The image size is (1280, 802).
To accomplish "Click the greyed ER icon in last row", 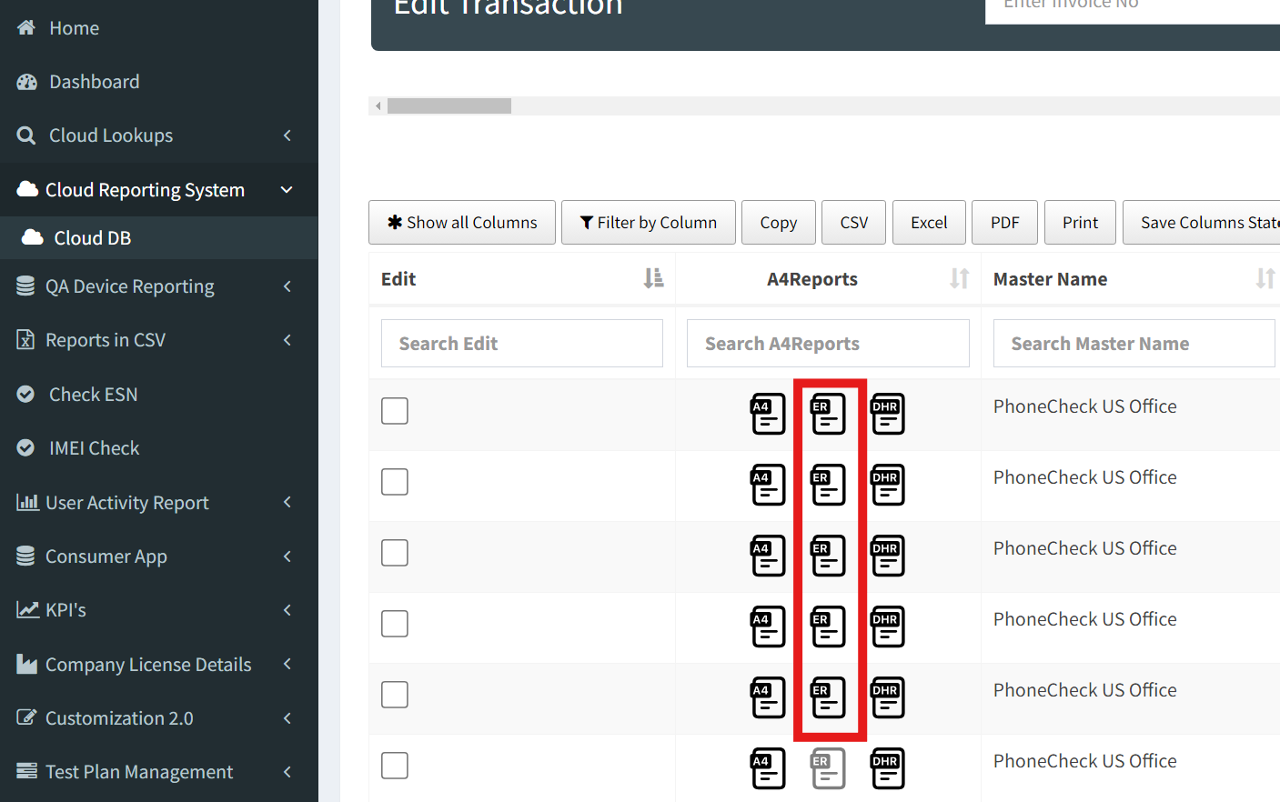I will pyautogui.click(x=827, y=768).
